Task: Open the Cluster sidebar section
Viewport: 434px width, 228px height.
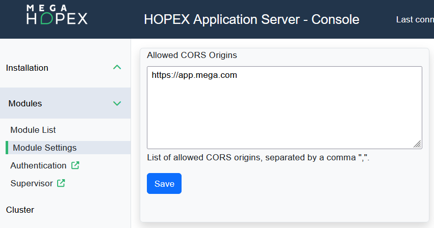Action: [x=20, y=210]
